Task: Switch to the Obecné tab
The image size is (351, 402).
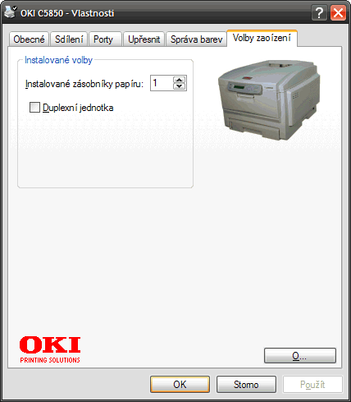Action: pos(29,39)
